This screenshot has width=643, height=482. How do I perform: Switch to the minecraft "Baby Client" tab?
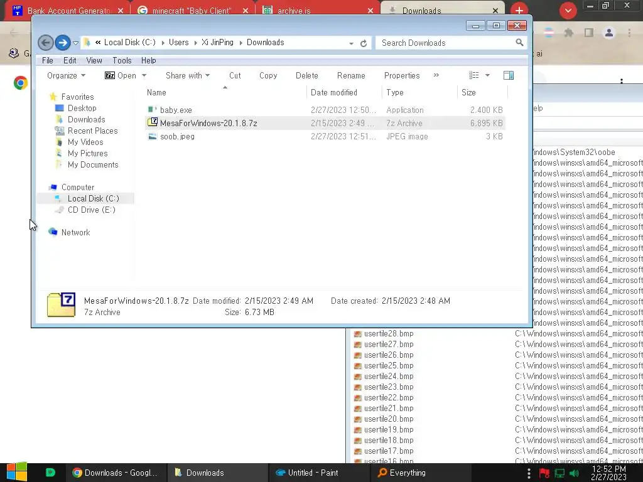193,11
